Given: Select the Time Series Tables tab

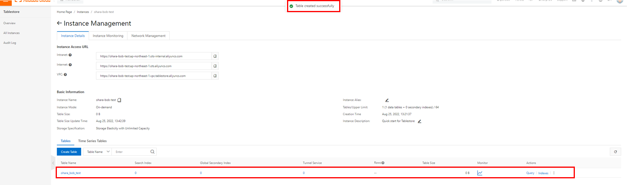Looking at the screenshot, I should (x=93, y=141).
